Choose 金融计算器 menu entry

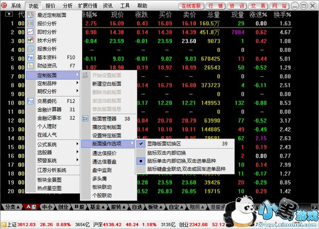53,110
